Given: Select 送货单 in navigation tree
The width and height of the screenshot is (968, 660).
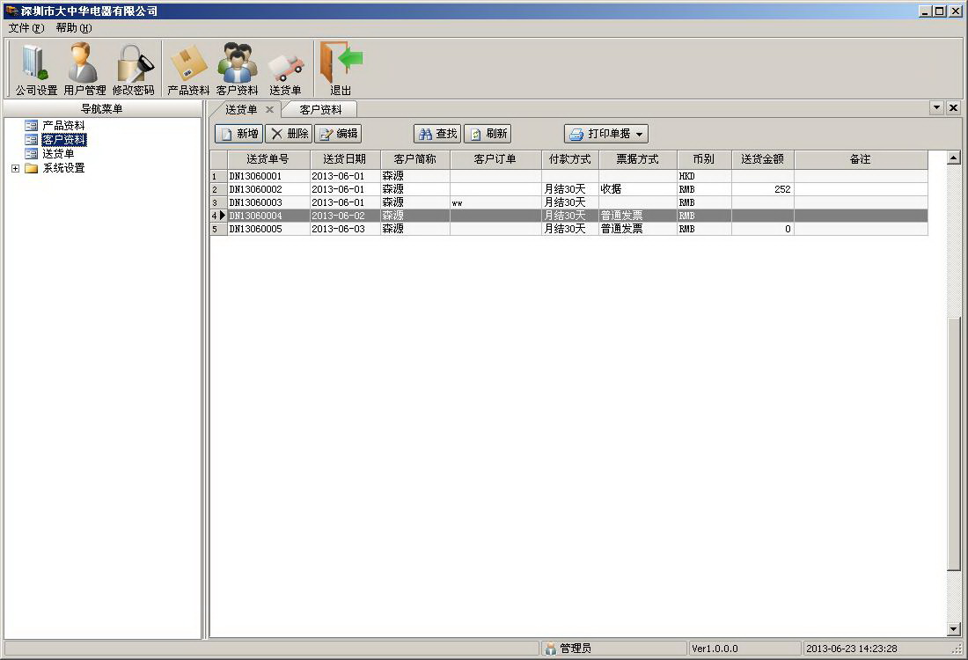Looking at the screenshot, I should tap(58, 154).
